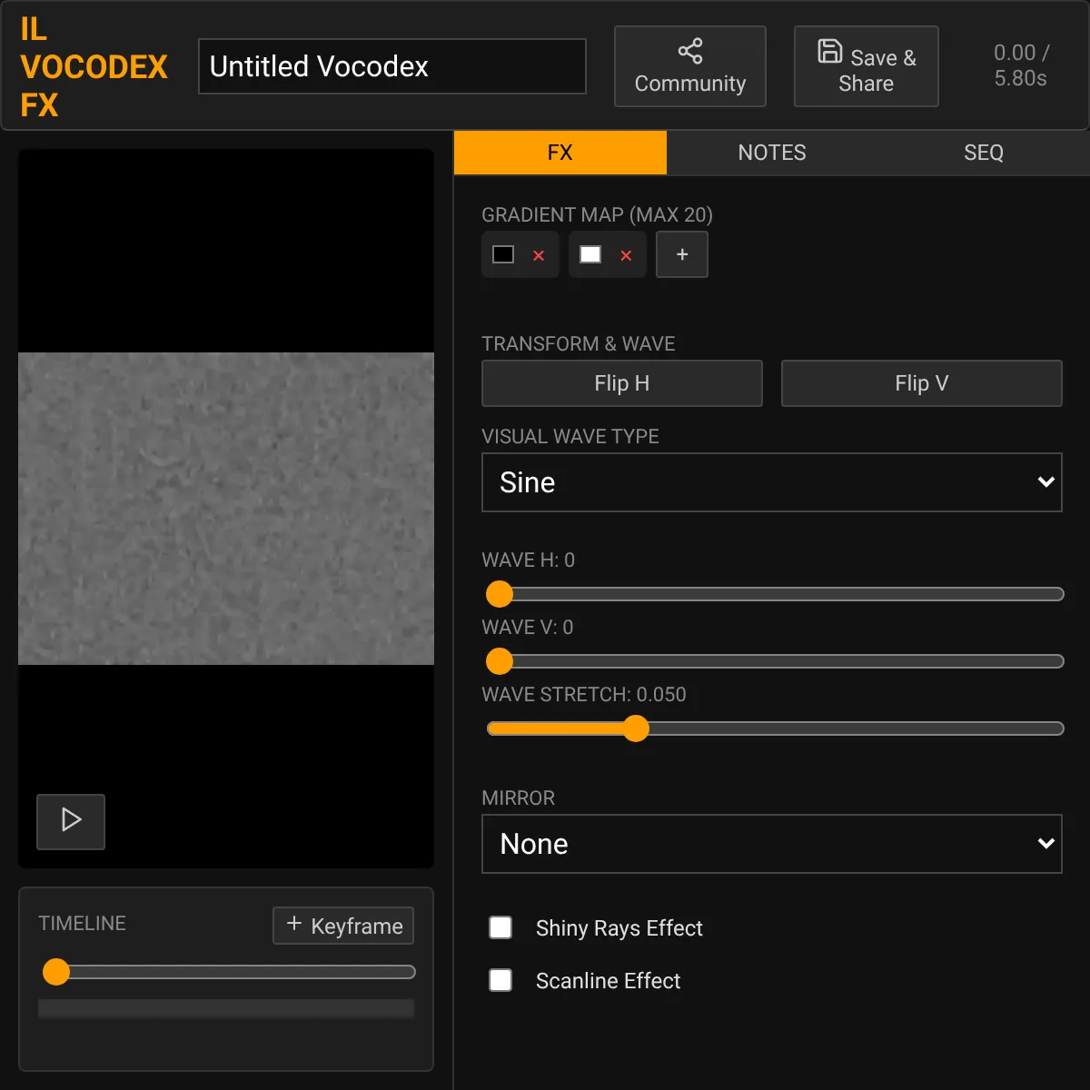Enable the Scanline Effect checkbox
This screenshot has width=1090, height=1090.
(x=500, y=980)
